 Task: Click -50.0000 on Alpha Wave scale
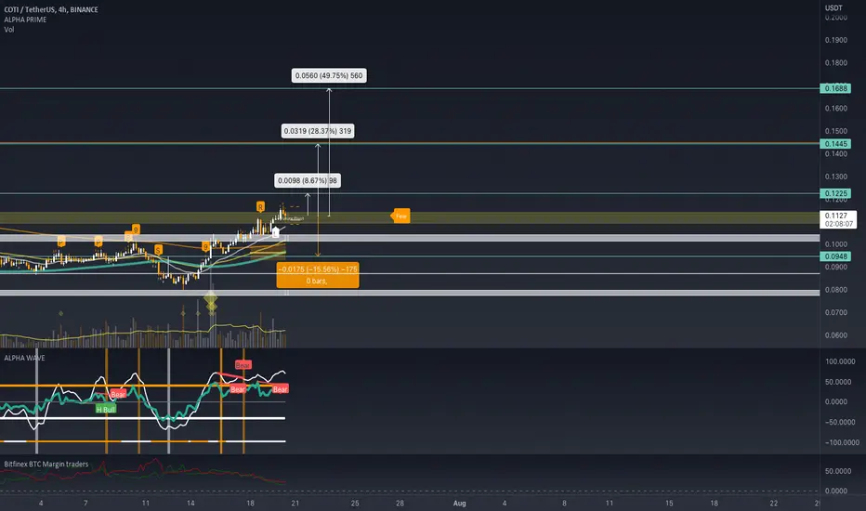[x=840, y=422]
